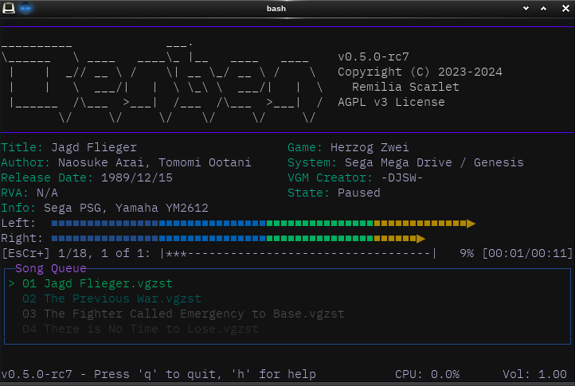
Task: Select 04 There is No Time to Lose.vgzst
Action: click(140, 329)
